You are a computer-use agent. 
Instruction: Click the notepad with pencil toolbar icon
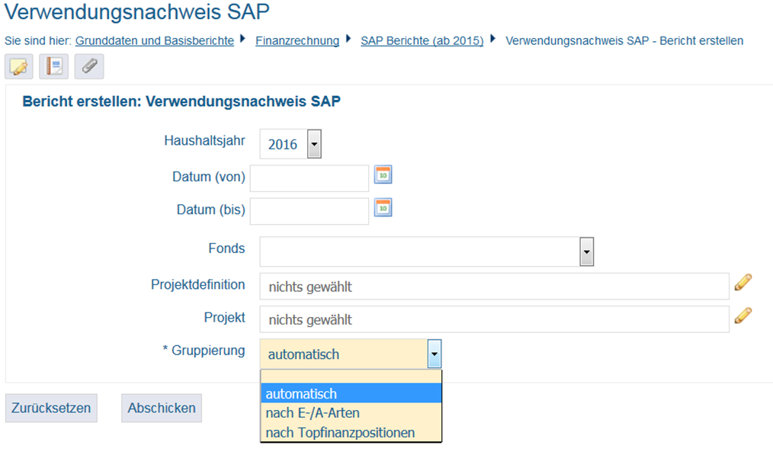tap(19, 66)
